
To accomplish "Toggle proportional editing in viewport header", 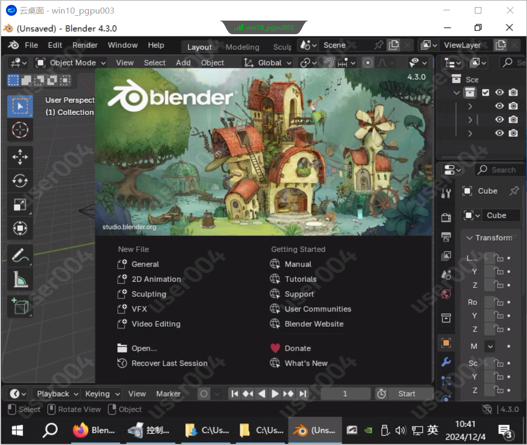I will 368,63.
